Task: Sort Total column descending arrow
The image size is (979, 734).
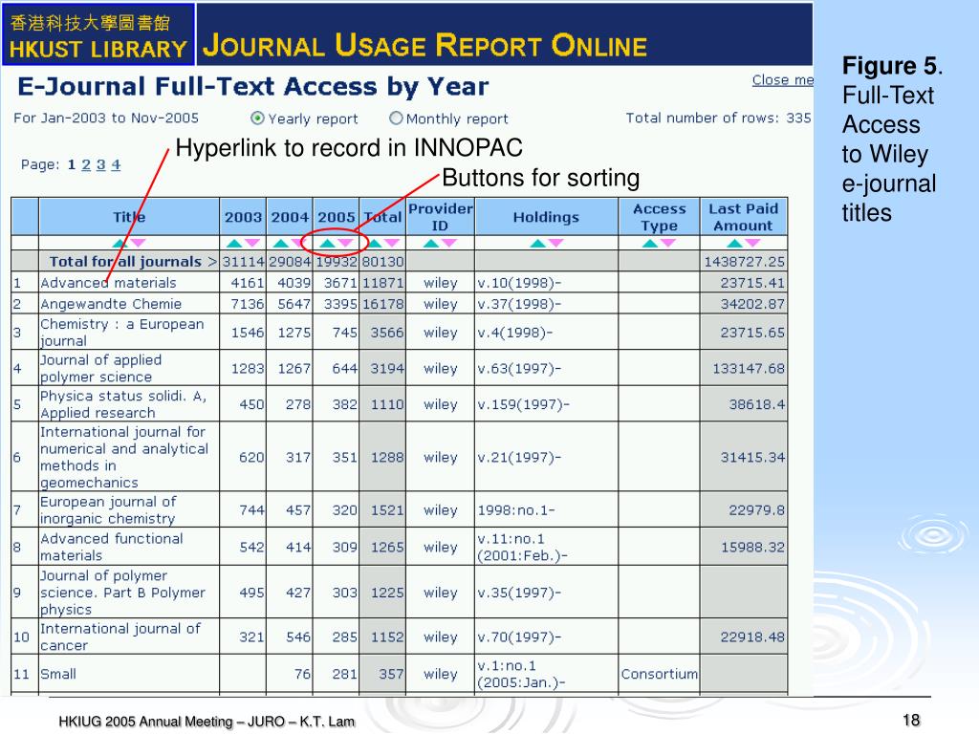Action: (x=392, y=243)
